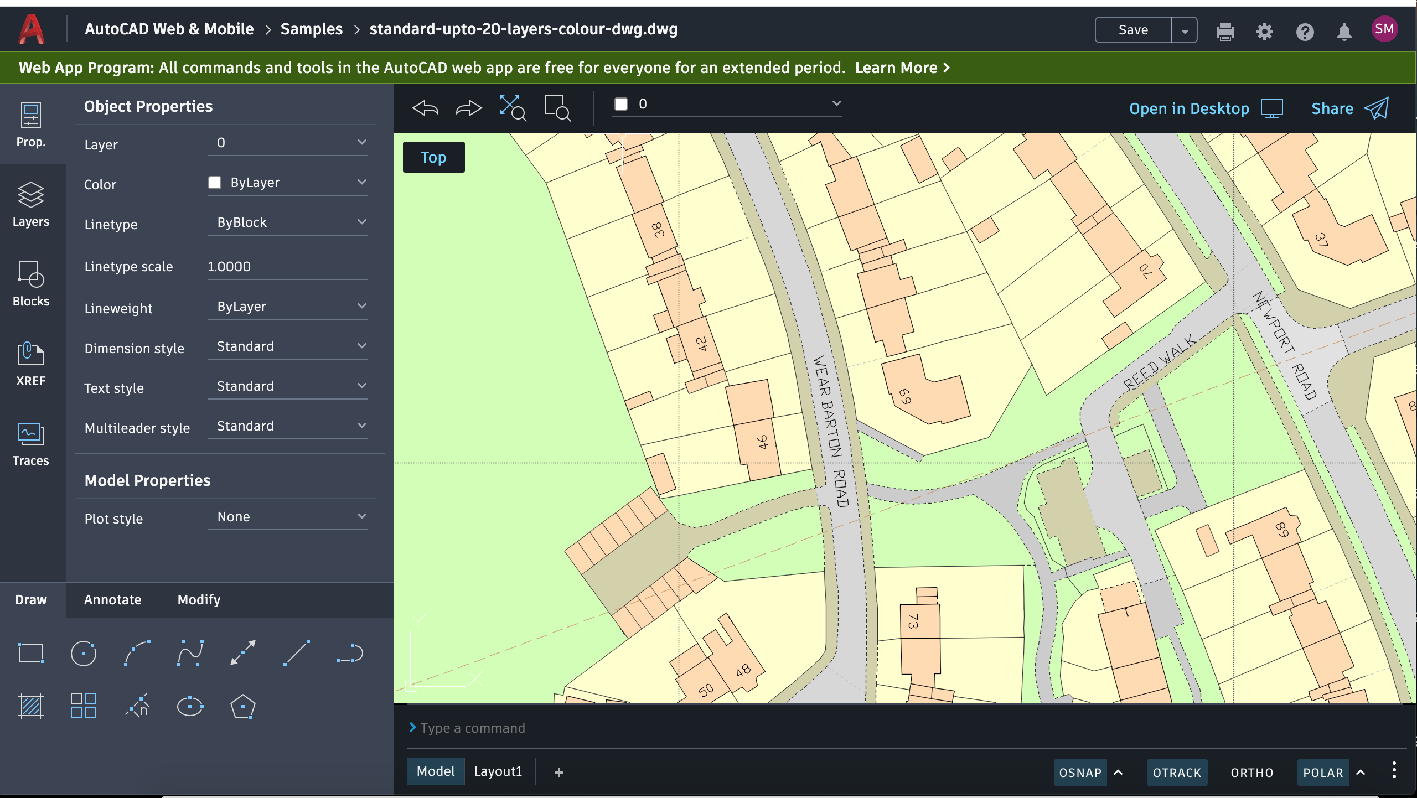Click the Zoom Window tool icon

click(557, 107)
